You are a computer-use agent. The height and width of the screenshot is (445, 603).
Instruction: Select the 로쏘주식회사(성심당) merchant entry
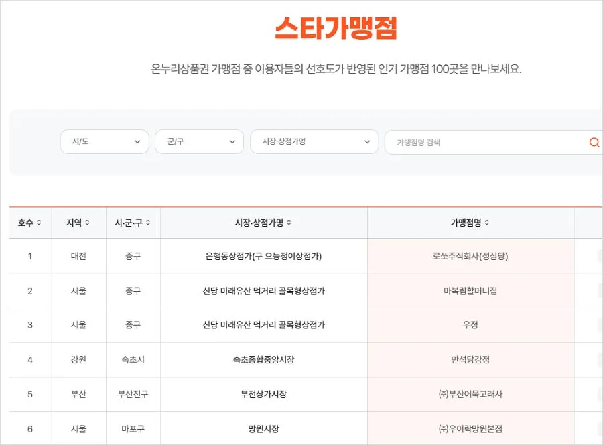(x=472, y=256)
